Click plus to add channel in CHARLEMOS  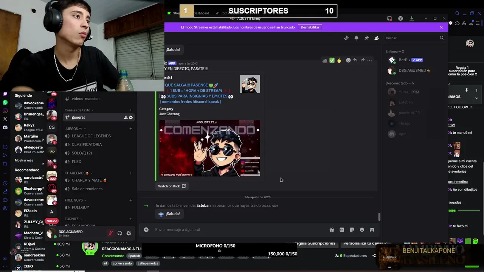click(x=131, y=173)
